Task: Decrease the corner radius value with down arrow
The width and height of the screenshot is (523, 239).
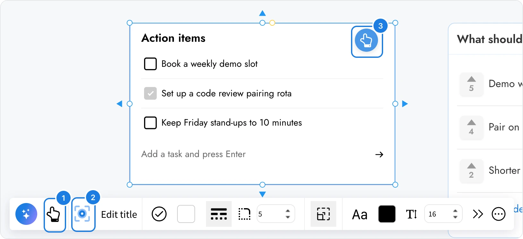Action: (288, 217)
